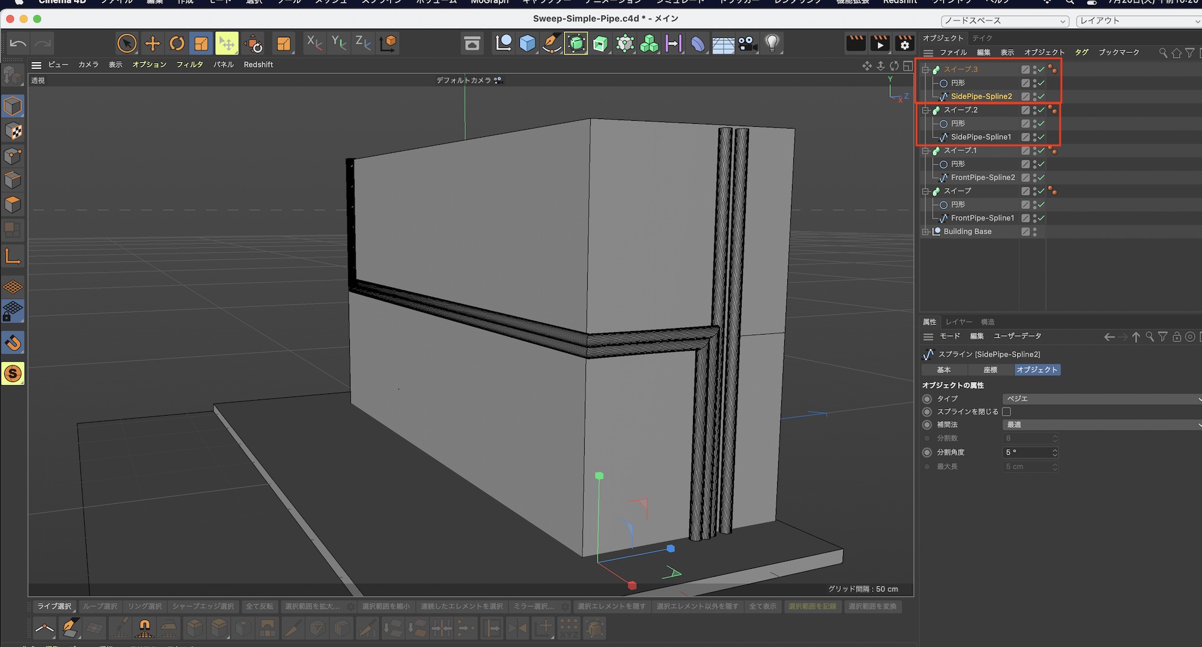
Task: Click the ループ選択 button
Action: [100, 606]
